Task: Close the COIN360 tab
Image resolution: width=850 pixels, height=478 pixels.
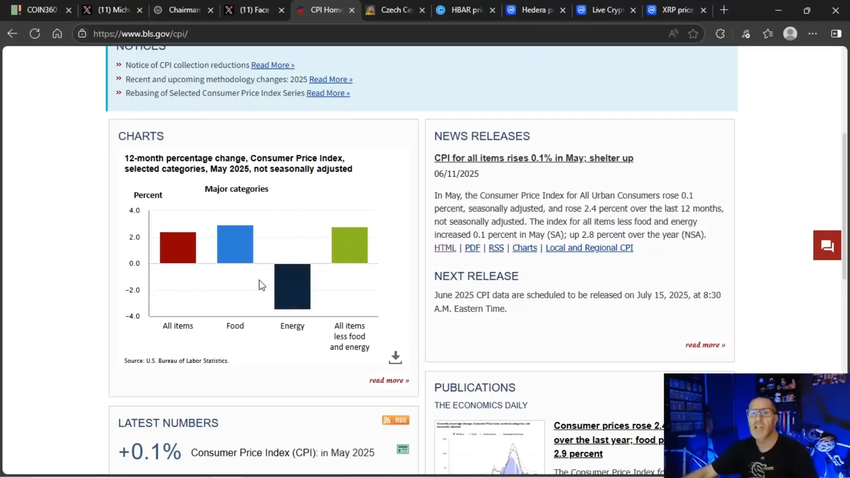Action: (69, 10)
